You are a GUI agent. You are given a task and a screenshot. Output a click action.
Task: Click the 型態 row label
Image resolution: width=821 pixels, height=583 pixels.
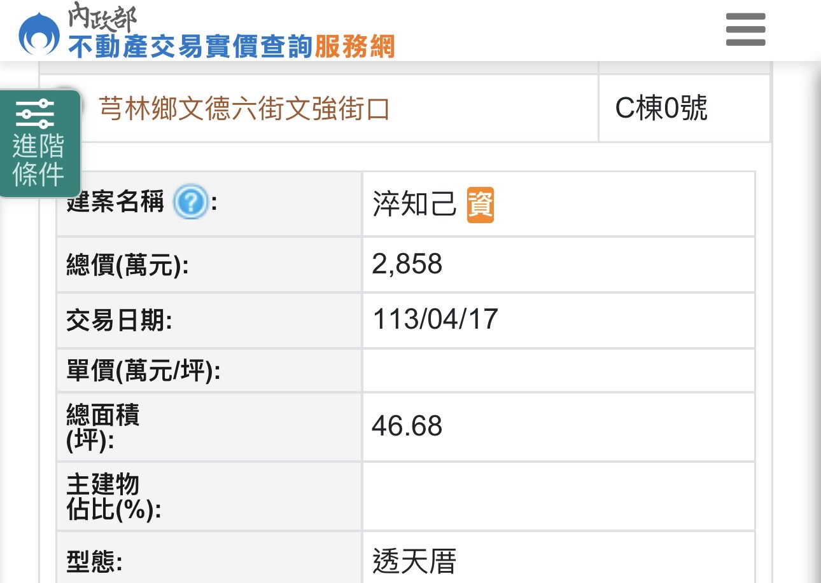(x=94, y=562)
